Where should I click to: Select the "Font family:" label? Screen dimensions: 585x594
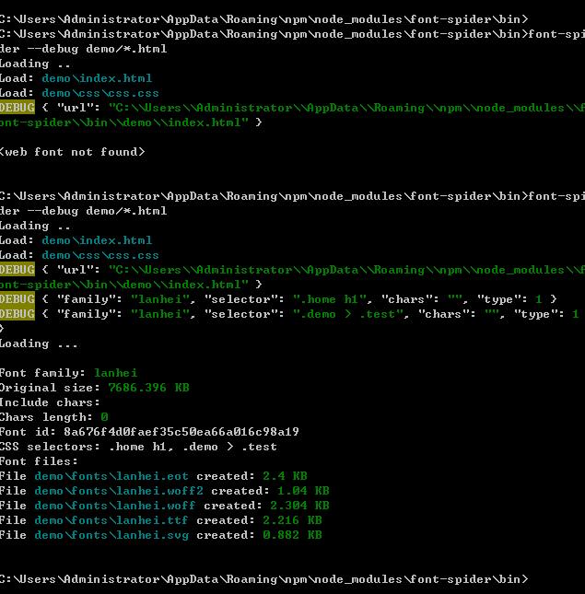[42, 373]
